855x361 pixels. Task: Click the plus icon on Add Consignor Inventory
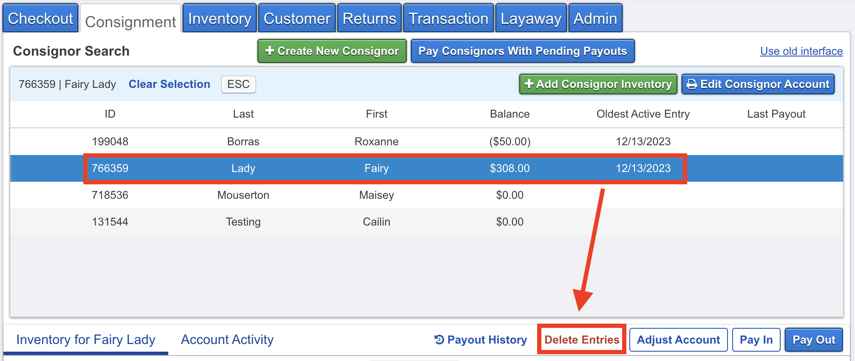click(529, 84)
